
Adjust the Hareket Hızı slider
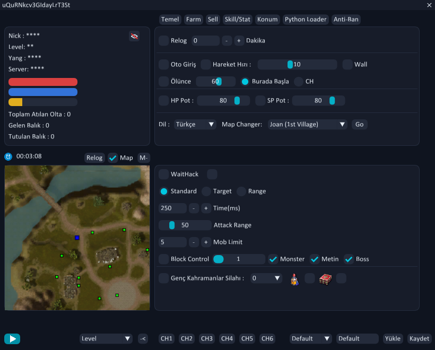(x=297, y=65)
